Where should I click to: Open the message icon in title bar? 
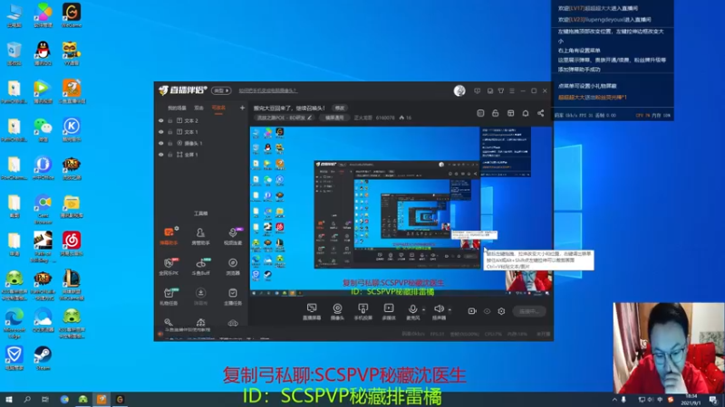click(478, 91)
